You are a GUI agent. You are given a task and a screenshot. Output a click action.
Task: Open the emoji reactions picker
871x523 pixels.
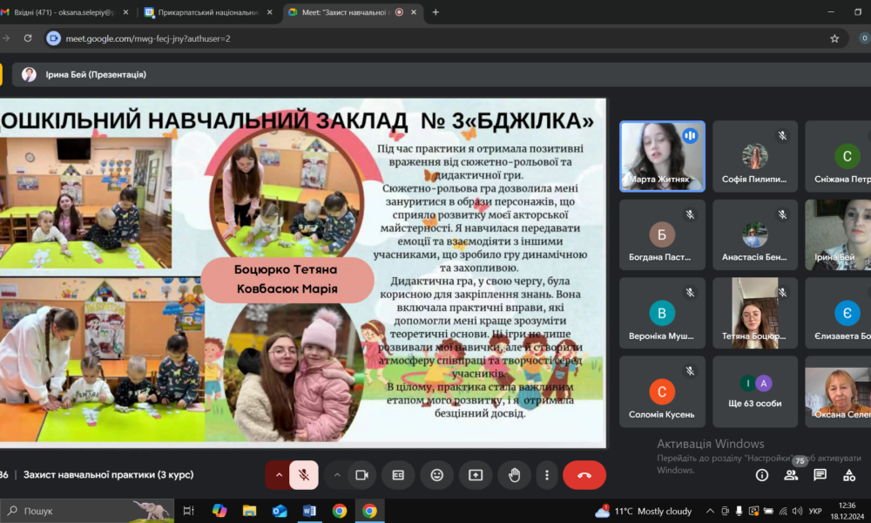436,475
